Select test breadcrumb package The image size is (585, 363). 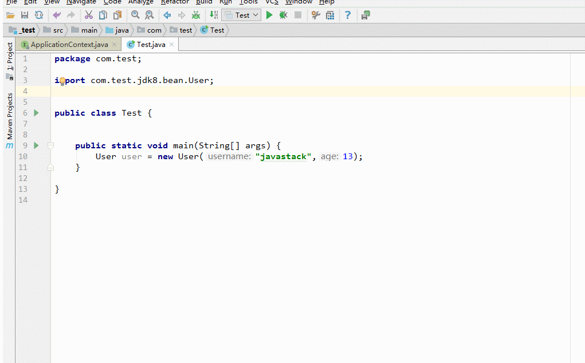[181, 30]
